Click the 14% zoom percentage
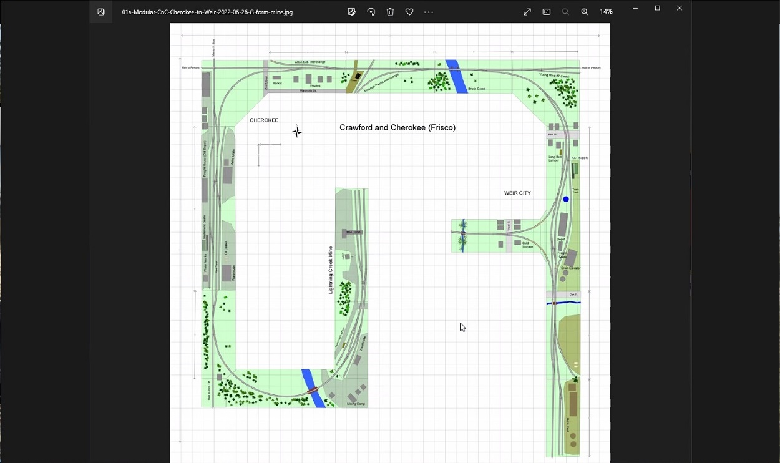780x463 pixels. pos(606,12)
